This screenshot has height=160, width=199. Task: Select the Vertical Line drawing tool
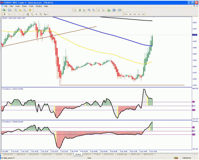pos(15,14)
